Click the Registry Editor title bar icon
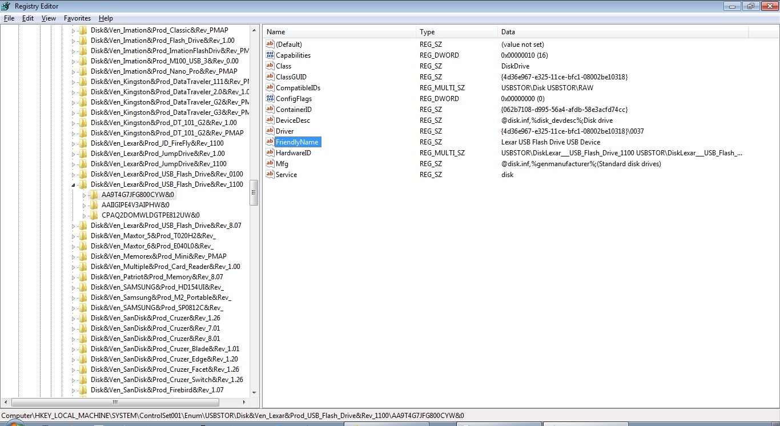Screen dimensions: 780x426 (x=7, y=6)
